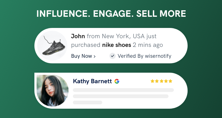This screenshot has width=222, height=118.
Task: Click the first yellow review star
Action: coord(152,81)
